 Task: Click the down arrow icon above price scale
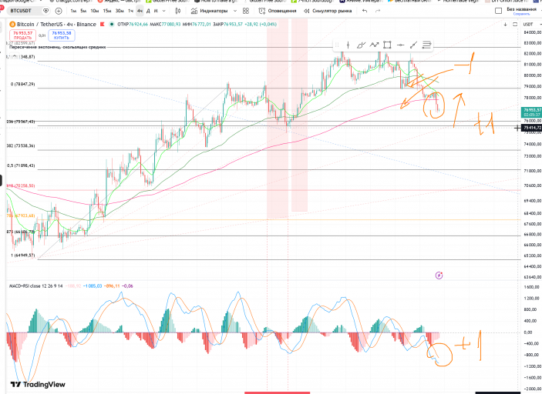tap(505, 24)
